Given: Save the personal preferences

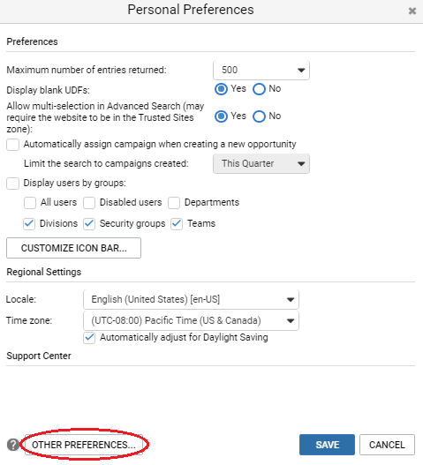Looking at the screenshot, I should pyautogui.click(x=327, y=445).
